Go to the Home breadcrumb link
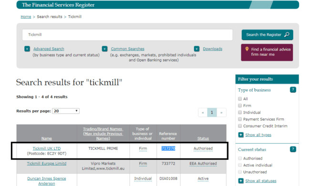The width and height of the screenshot is (310, 186). click(x=26, y=17)
